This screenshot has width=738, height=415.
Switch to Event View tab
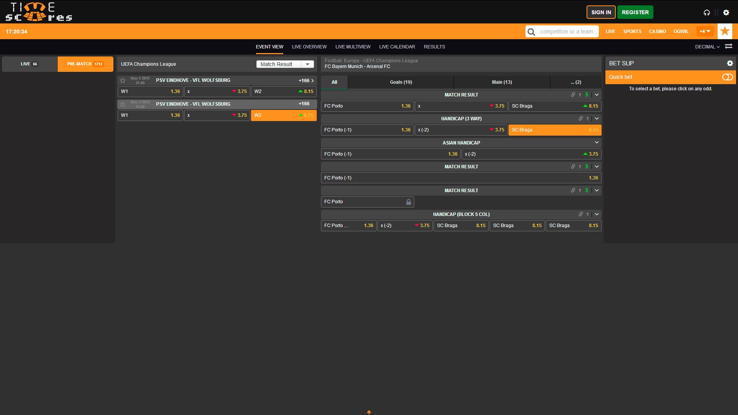269,47
